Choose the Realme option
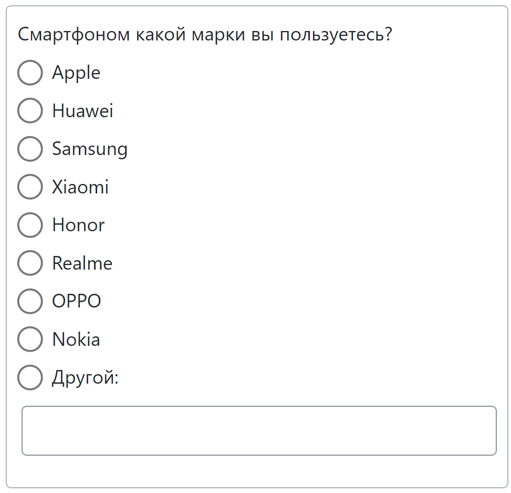Image resolution: width=511 pixels, height=493 pixels. [x=30, y=263]
